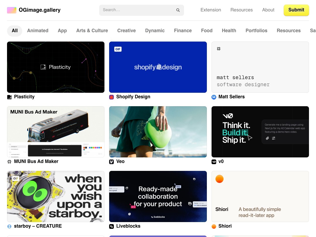Open the Veo green ball thumbnail

point(158,132)
